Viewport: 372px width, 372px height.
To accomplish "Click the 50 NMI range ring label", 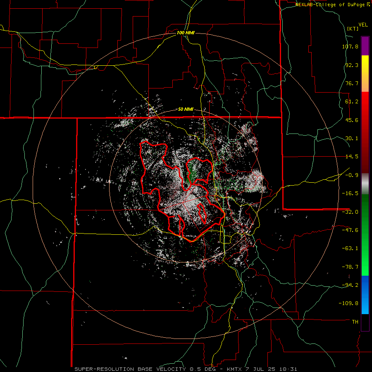I will point(186,110).
